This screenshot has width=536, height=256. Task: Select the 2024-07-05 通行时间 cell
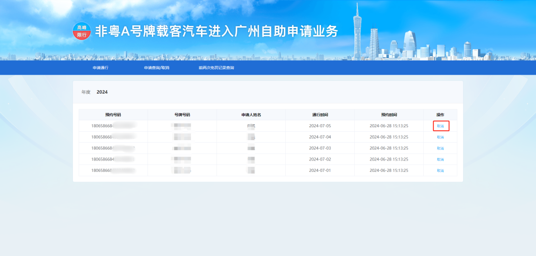click(320, 126)
